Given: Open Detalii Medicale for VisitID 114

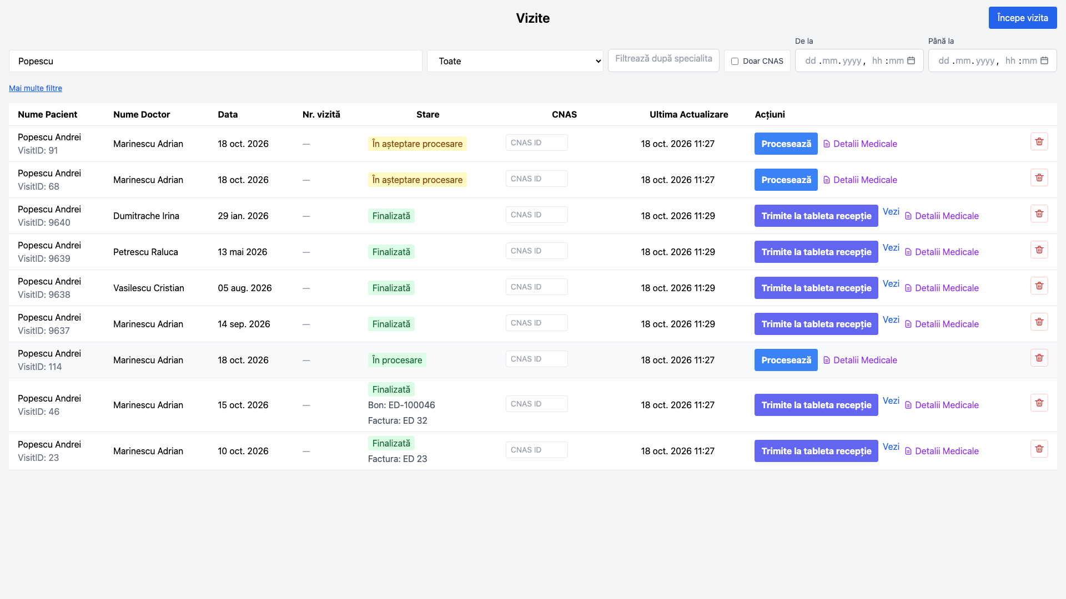Looking at the screenshot, I should point(860,360).
